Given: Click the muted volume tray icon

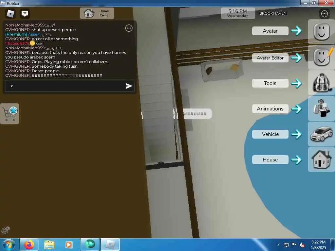Looking at the screenshot, I should click(x=302, y=245).
